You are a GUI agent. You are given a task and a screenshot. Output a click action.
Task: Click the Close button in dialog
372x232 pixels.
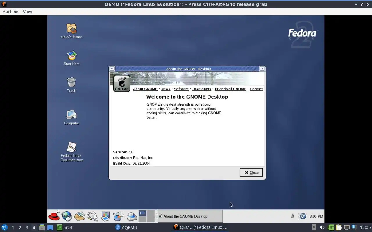[x=251, y=173]
